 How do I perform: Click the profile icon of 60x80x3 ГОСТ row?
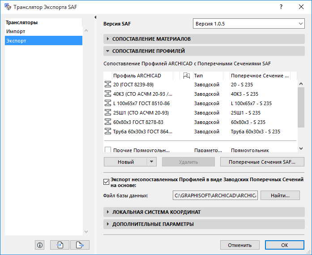[x=107, y=122]
